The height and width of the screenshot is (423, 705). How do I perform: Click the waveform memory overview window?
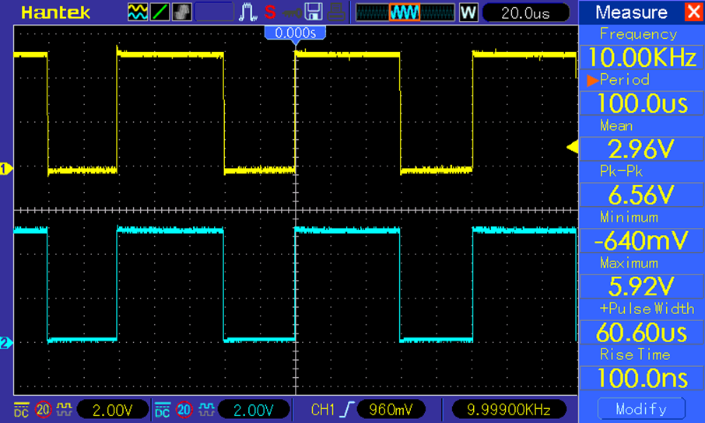pos(405,12)
